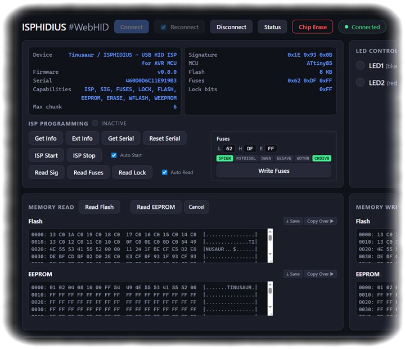Click the lock bits value 0xFF
This screenshot has height=349, width=405.
326,89
